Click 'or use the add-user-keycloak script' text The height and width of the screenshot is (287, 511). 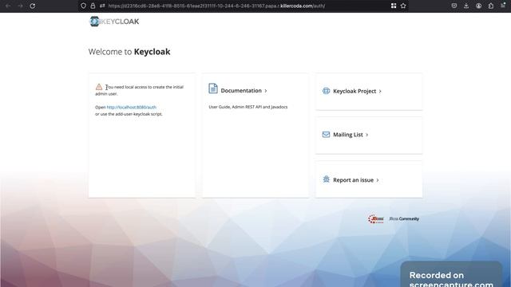[129, 114]
